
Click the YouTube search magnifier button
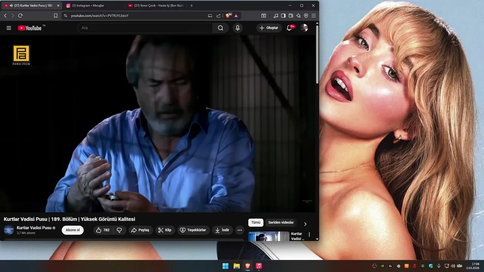tap(220, 28)
